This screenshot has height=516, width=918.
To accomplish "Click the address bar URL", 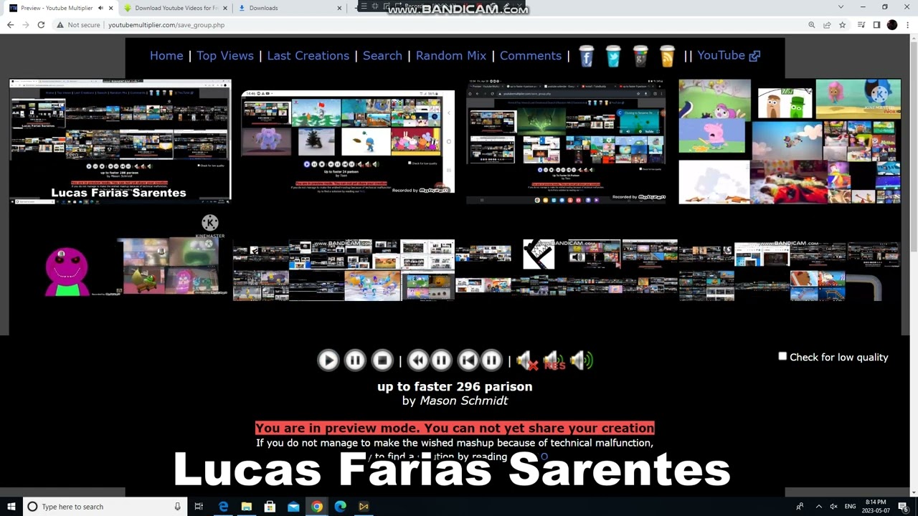I will click(166, 25).
